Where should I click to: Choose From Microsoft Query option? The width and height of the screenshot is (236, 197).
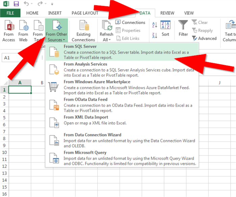[x=122, y=158]
